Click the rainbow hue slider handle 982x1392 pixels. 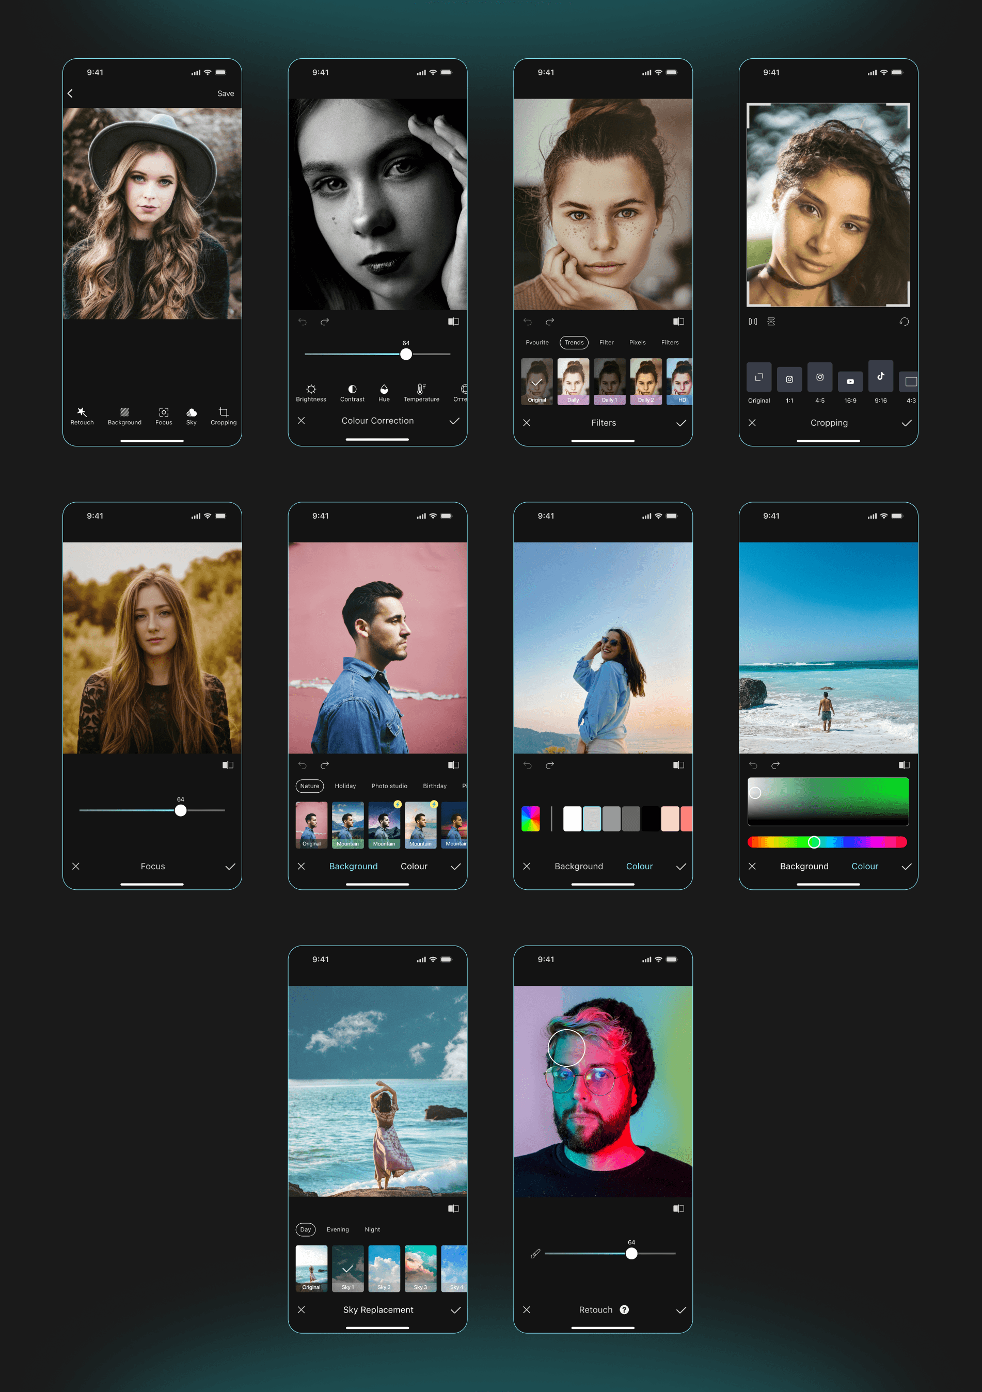click(x=815, y=842)
